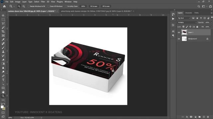This screenshot has width=213, height=119.
Task: Toggle Scrubby Zoom checkbox
Action: click(66, 6)
